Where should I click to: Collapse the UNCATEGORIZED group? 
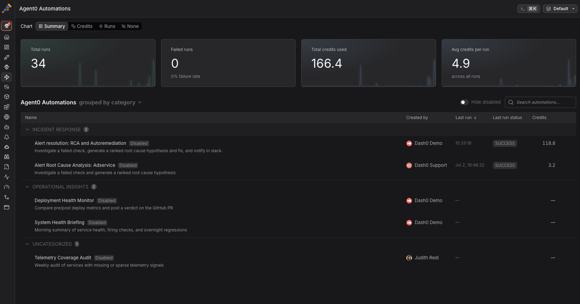tap(27, 244)
